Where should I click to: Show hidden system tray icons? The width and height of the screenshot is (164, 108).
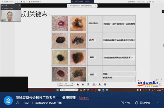coord(135,90)
